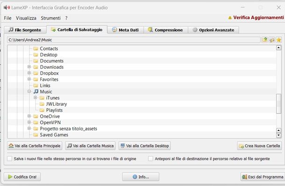Click Vai alla Cartella Desktop button
The height and width of the screenshot is (186, 285).
[144, 146]
